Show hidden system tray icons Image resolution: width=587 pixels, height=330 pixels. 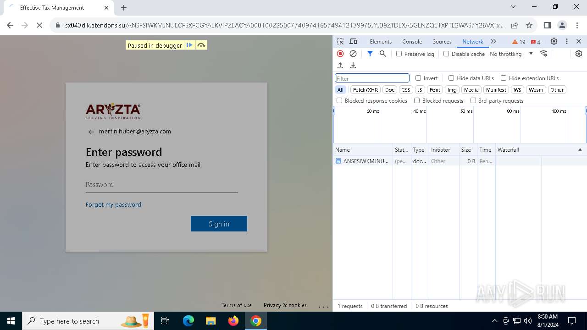pyautogui.click(x=494, y=321)
